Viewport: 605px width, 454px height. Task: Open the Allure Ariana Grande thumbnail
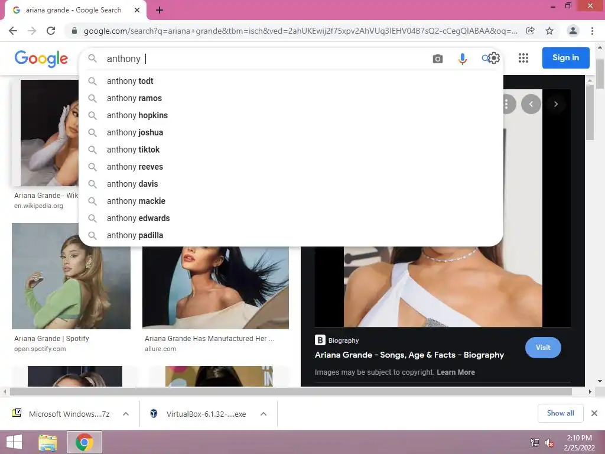215,288
